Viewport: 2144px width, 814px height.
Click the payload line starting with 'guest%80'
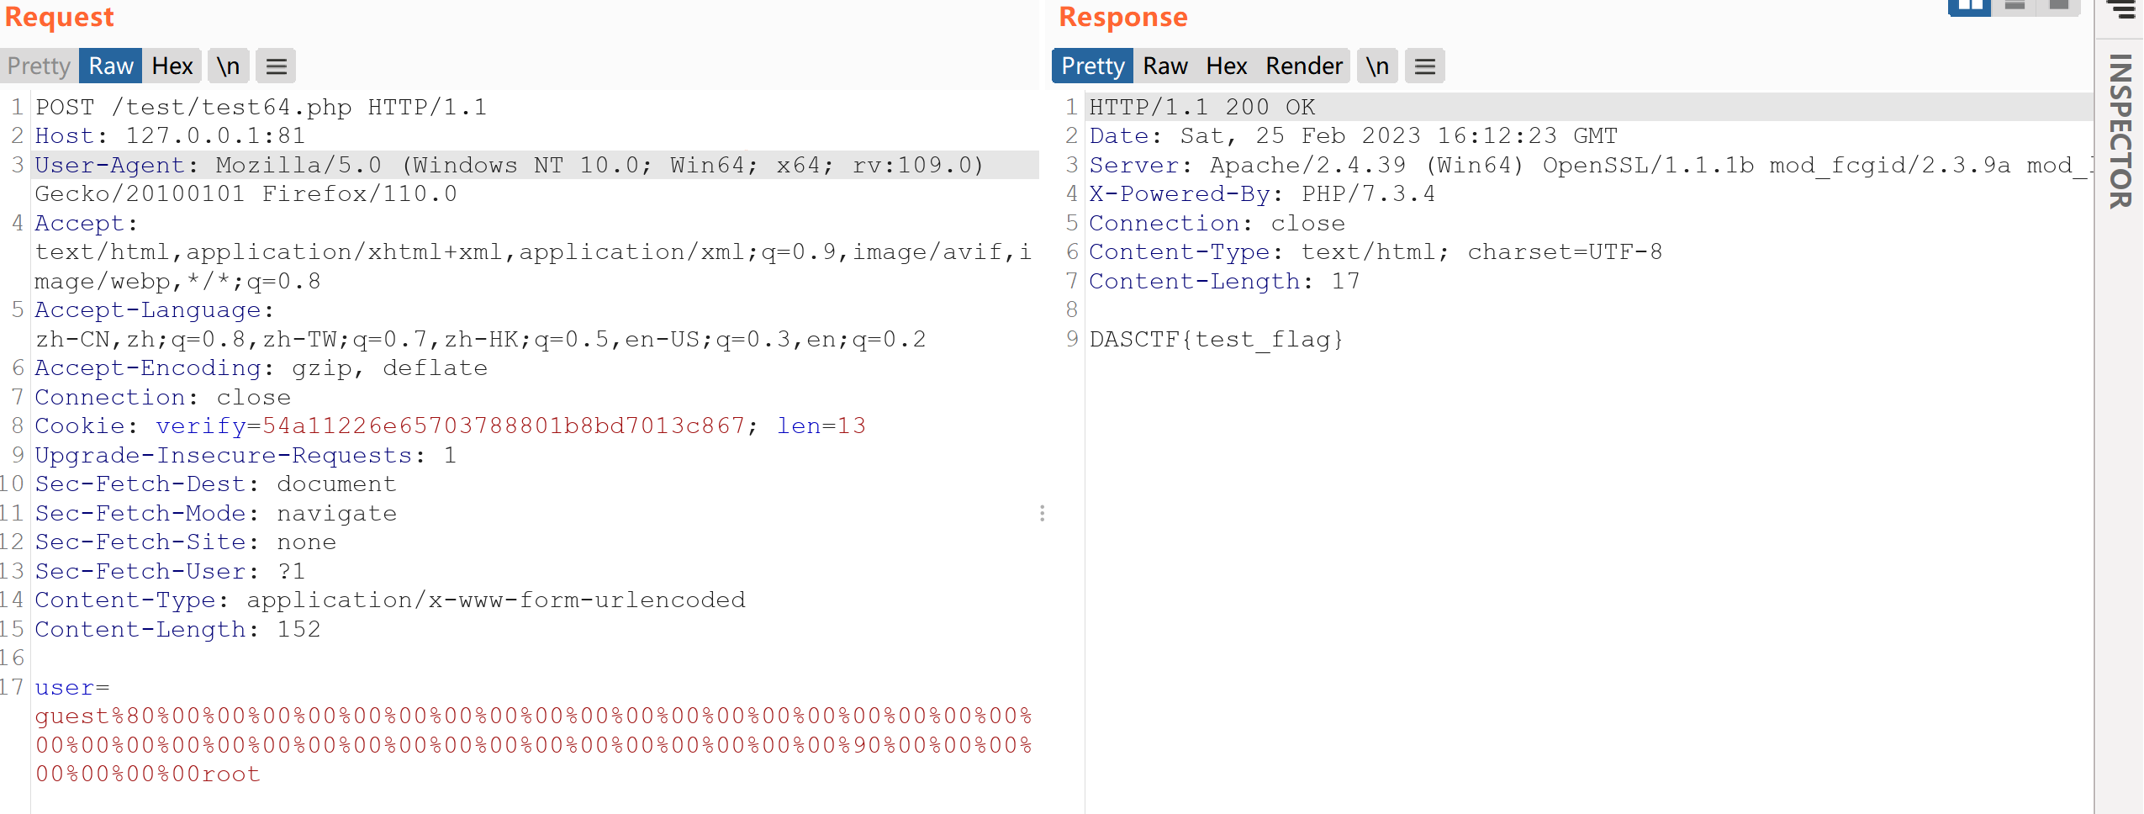click(x=534, y=716)
